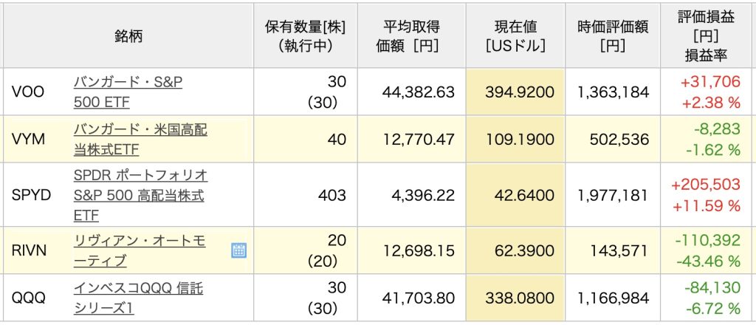Select the SPYD ticker cell
756x325 pixels.
click(x=30, y=195)
